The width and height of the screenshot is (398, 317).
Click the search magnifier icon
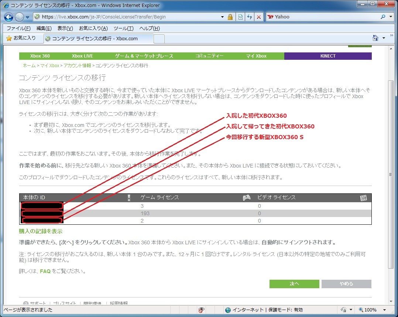[x=383, y=17]
